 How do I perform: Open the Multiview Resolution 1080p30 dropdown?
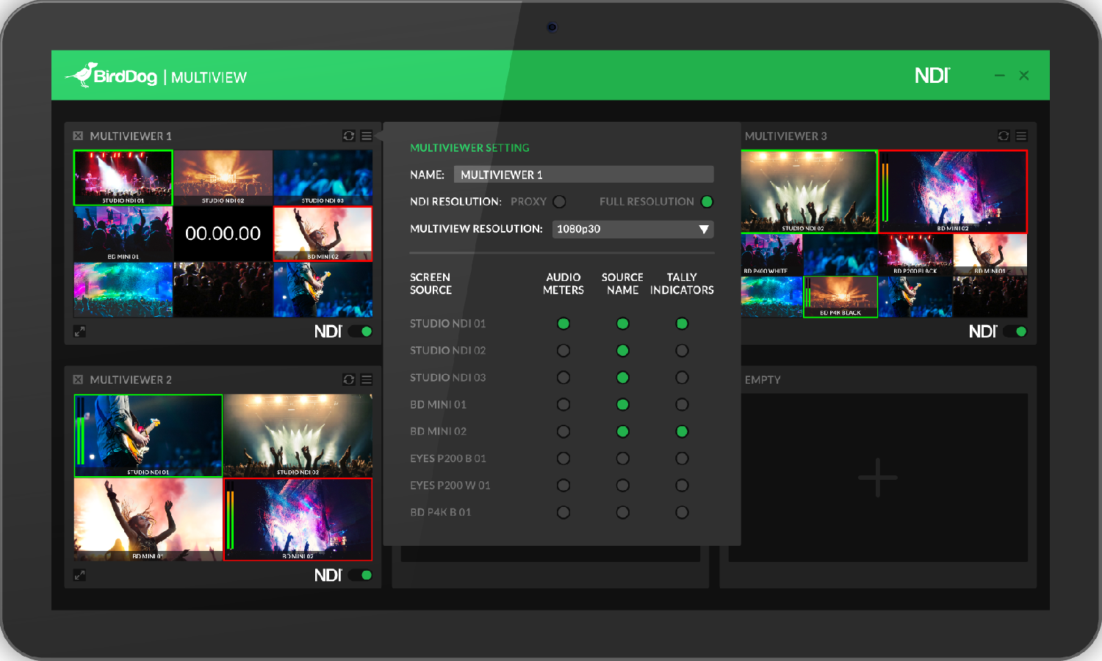point(633,229)
